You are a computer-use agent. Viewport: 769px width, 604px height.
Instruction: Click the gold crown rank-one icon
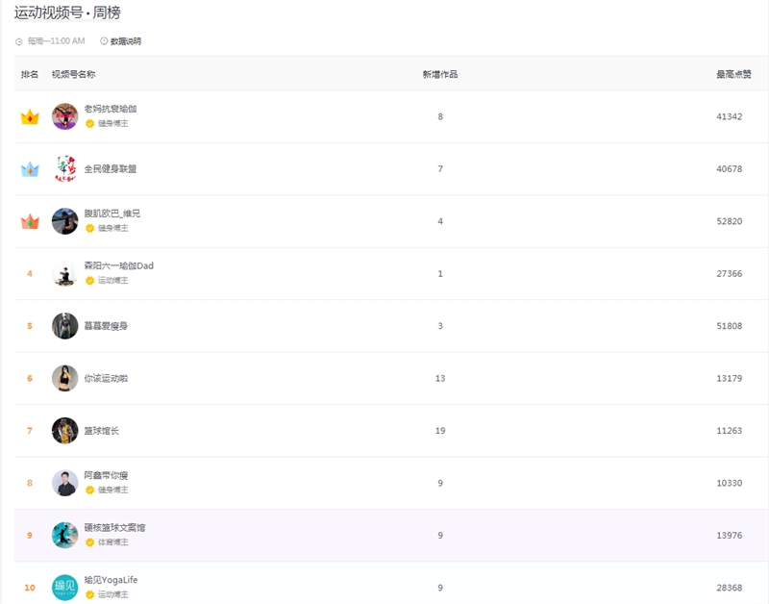(x=30, y=117)
